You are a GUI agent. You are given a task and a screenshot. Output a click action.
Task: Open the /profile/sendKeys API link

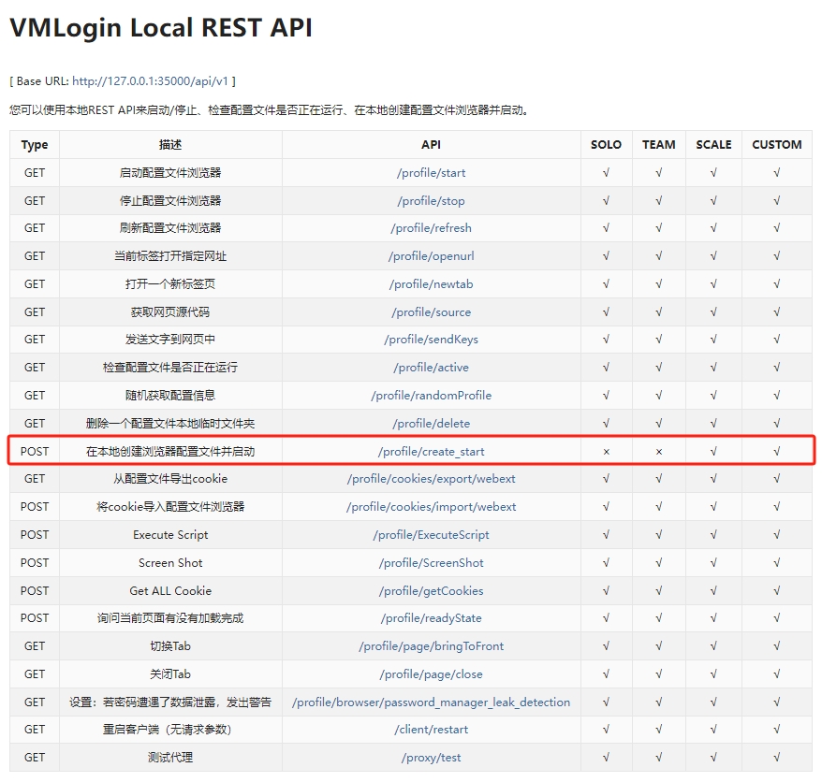point(431,340)
